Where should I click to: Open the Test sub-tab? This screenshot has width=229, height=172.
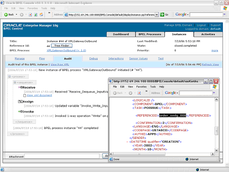click(x=161, y=58)
